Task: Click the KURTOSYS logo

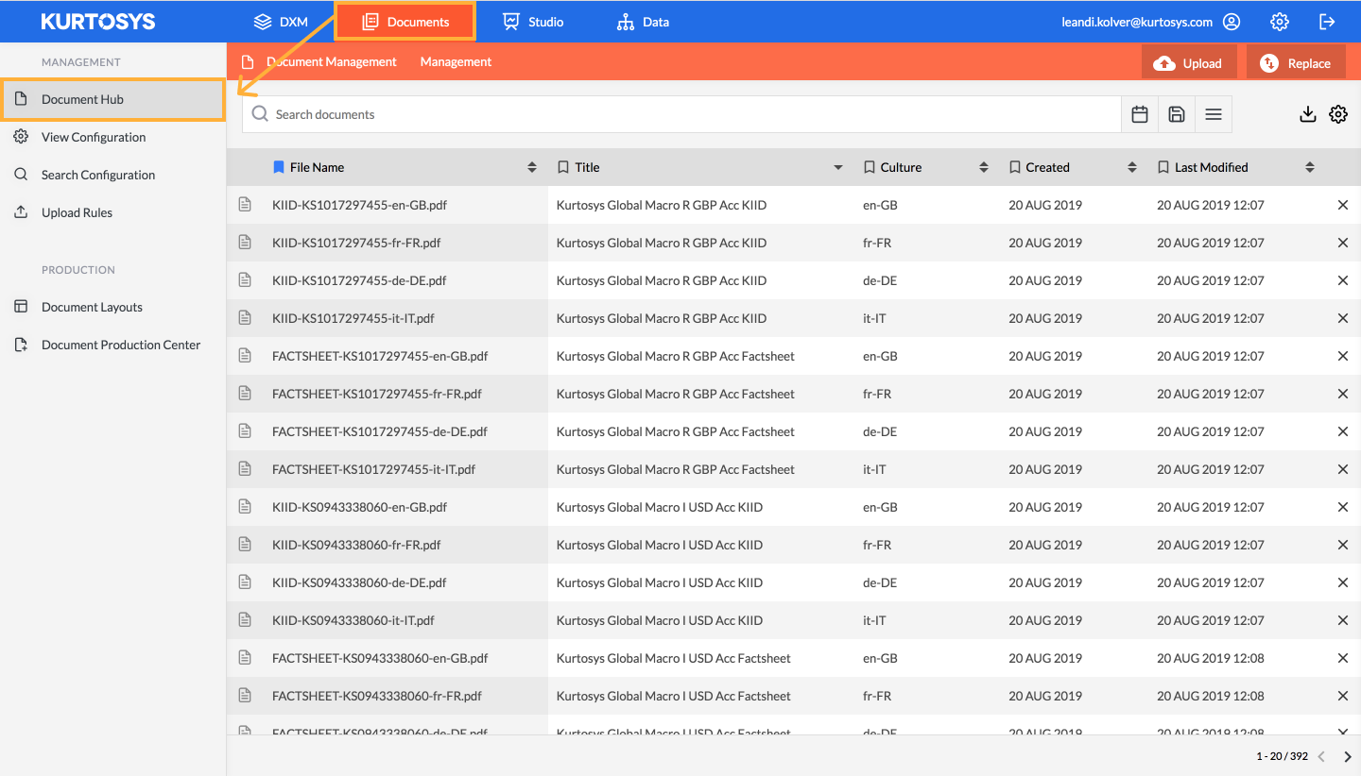Action: point(98,22)
